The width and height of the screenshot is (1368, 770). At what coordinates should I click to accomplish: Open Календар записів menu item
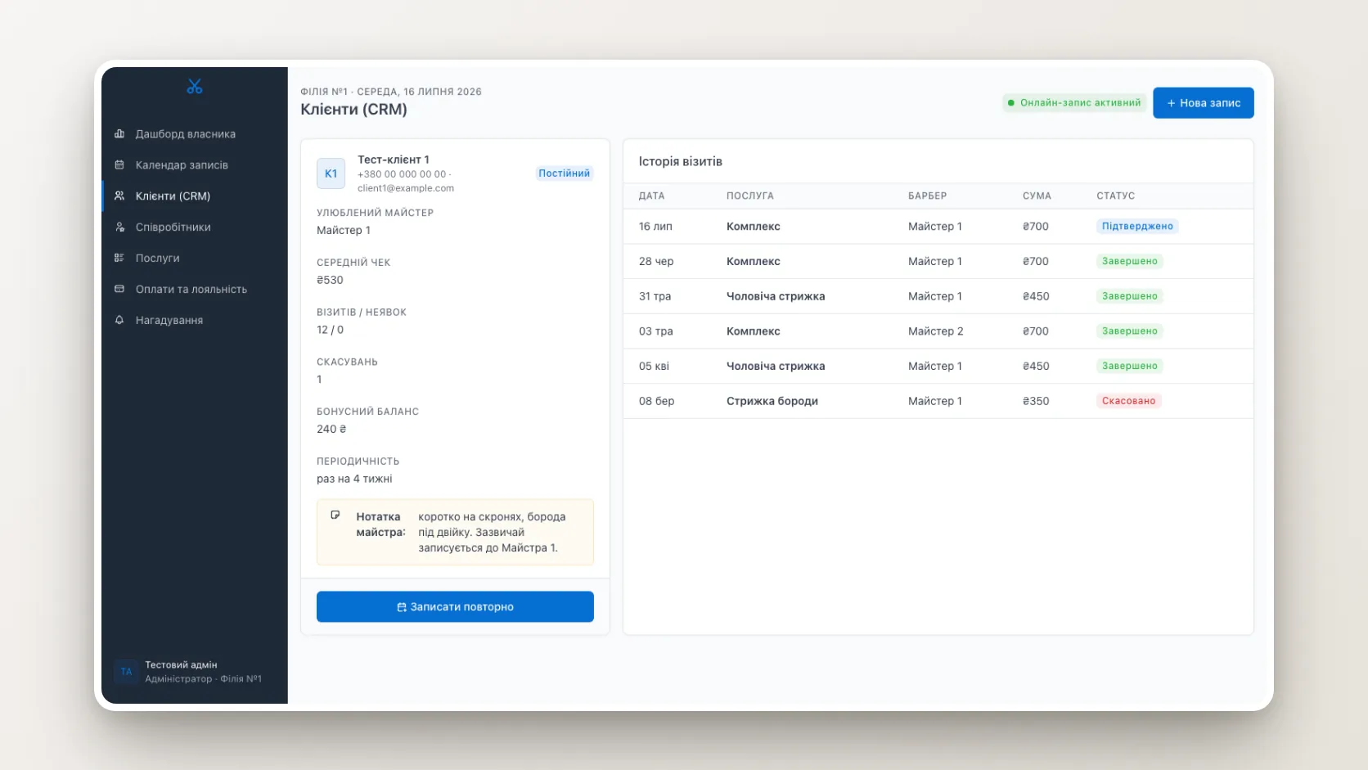pos(195,164)
